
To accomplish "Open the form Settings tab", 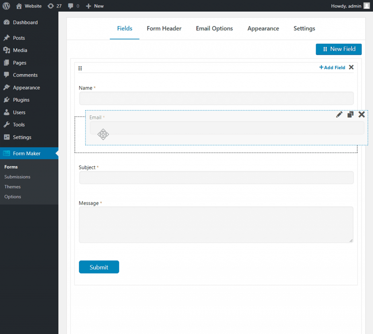I will point(304,28).
